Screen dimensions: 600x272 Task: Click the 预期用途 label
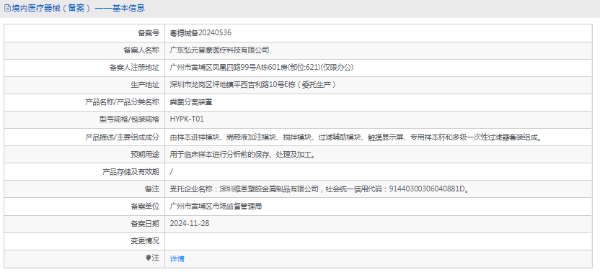pos(145,154)
